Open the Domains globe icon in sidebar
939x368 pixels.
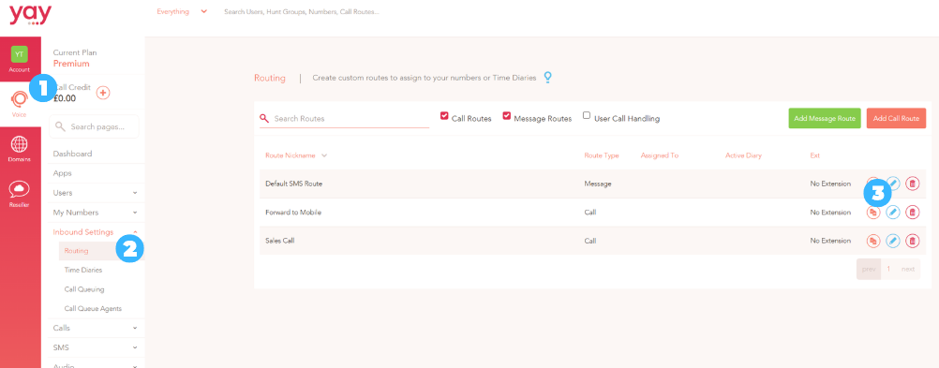pyautogui.click(x=20, y=145)
